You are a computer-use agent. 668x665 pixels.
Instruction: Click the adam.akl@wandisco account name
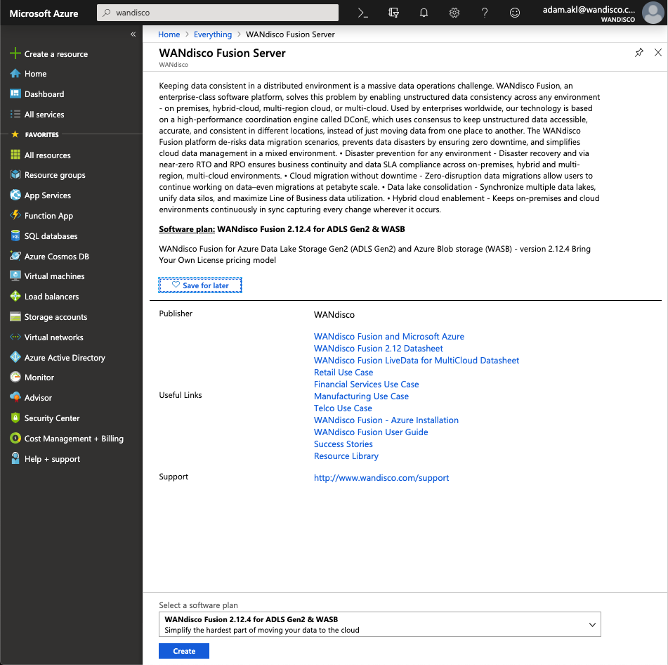(x=589, y=10)
